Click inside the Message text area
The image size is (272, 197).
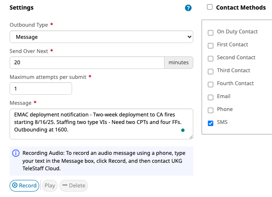pos(101,124)
